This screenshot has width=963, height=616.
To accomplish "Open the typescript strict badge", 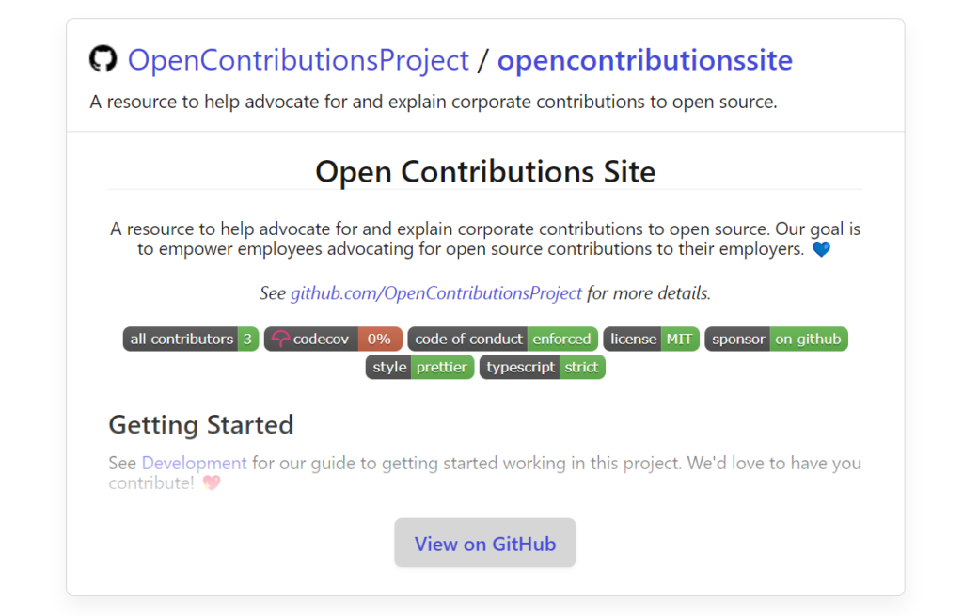I will [x=542, y=367].
